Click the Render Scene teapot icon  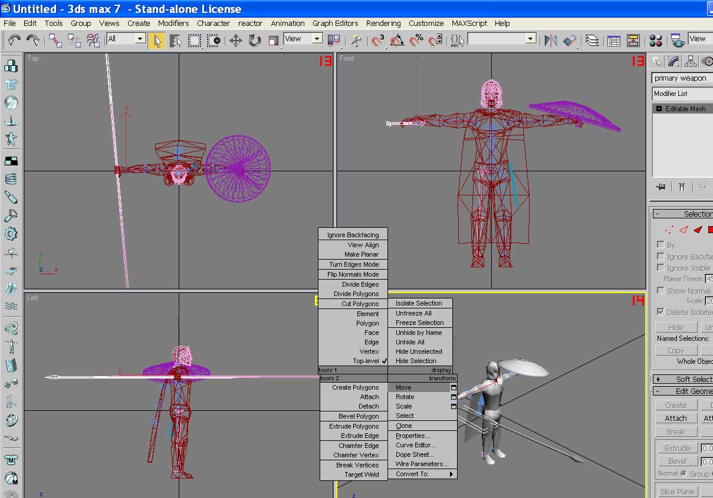tap(678, 40)
